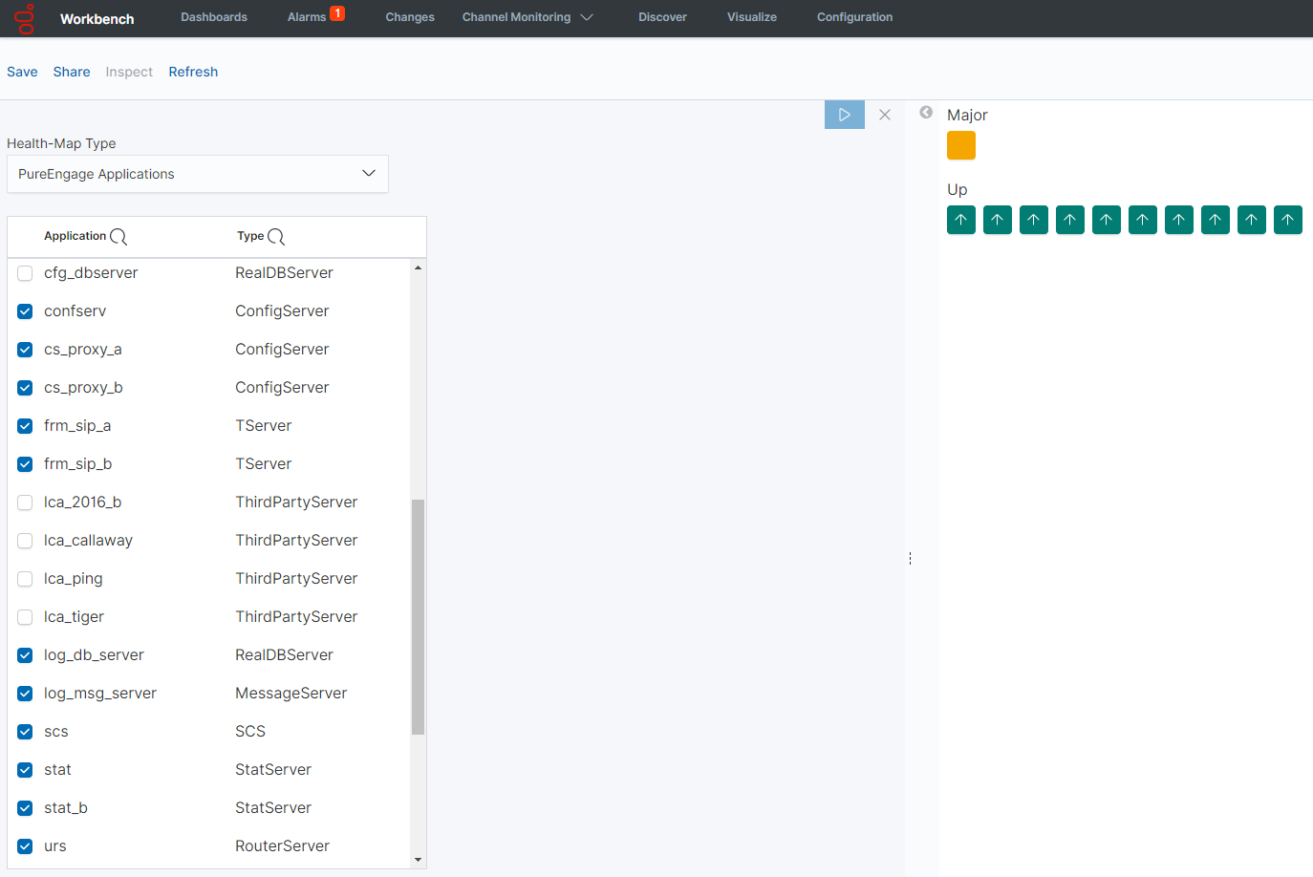This screenshot has width=1313, height=877.
Task: Expand the Channel Monitoring menu chevron
Action: pos(587,17)
